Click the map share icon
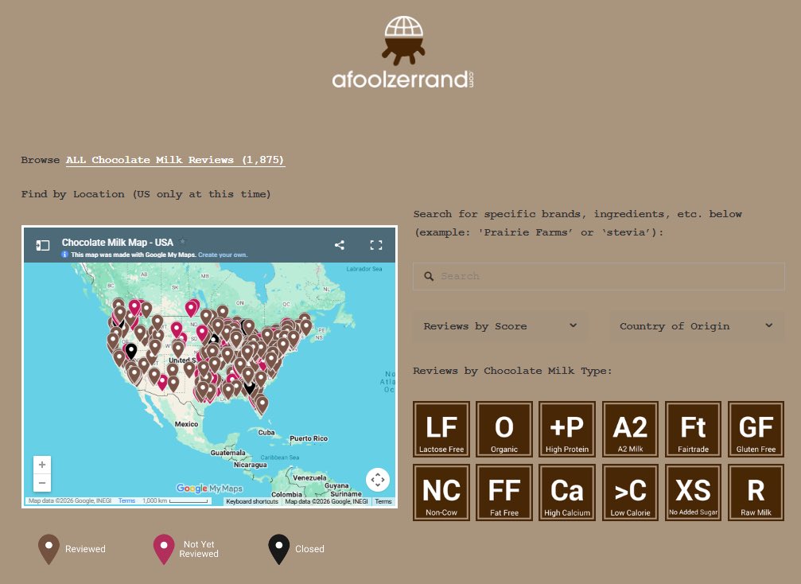 339,245
